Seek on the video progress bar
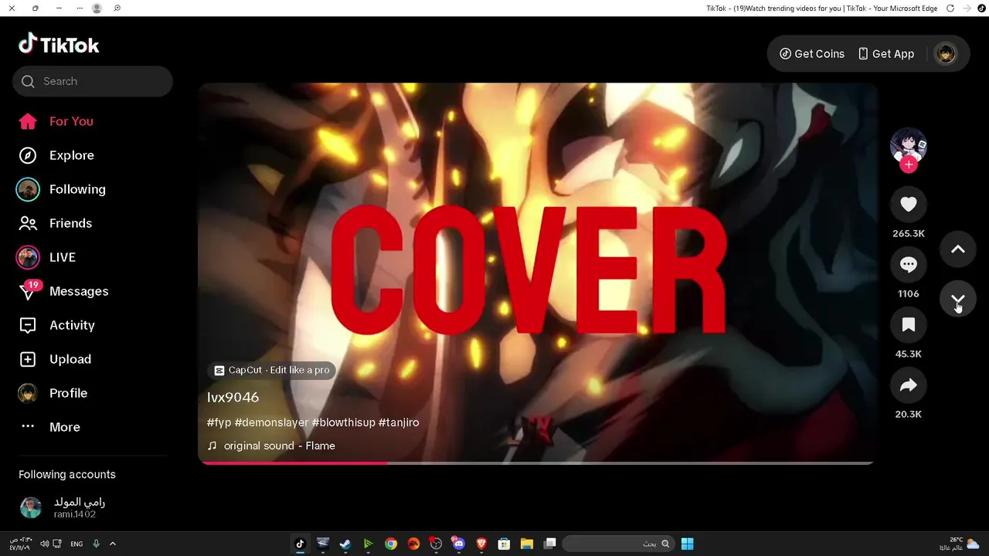Screen dimensions: 989x556 (x=536, y=463)
